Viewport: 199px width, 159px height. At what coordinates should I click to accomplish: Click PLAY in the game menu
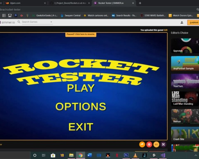[81, 88]
